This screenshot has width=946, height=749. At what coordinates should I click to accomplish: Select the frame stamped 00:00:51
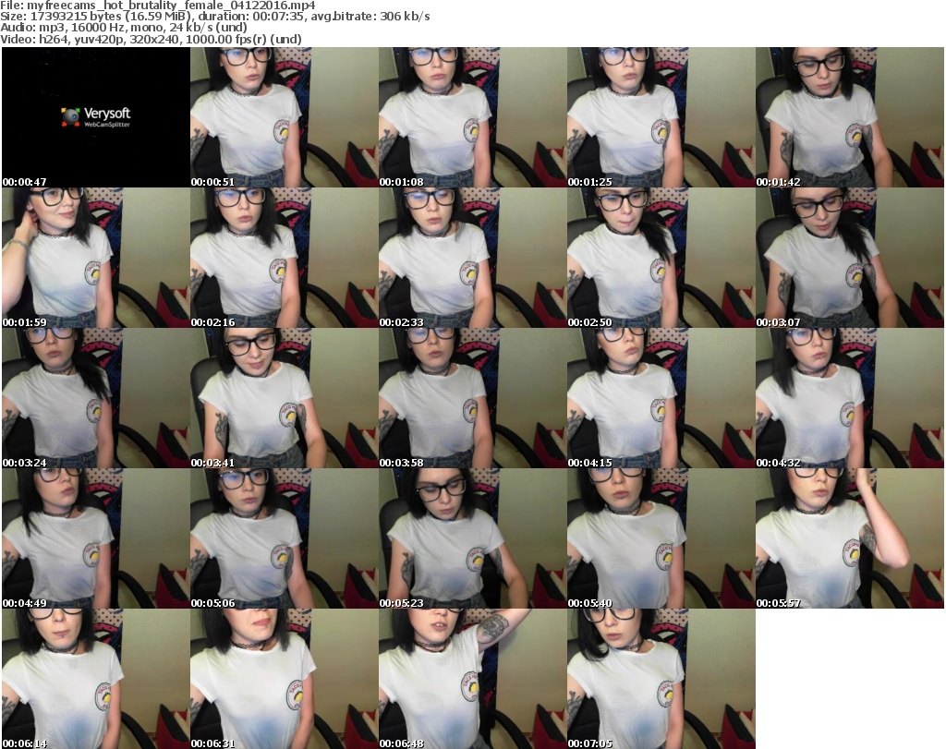coord(285,117)
